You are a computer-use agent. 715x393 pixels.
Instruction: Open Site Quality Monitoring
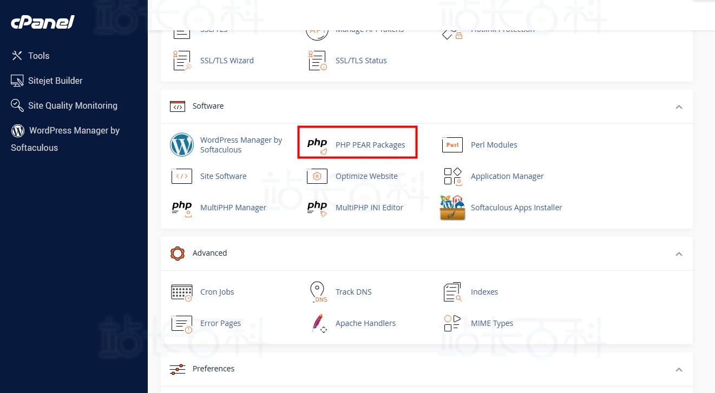tap(73, 105)
